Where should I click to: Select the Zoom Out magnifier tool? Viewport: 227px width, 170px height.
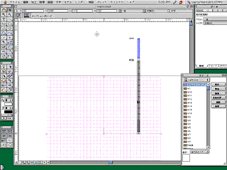10,15
